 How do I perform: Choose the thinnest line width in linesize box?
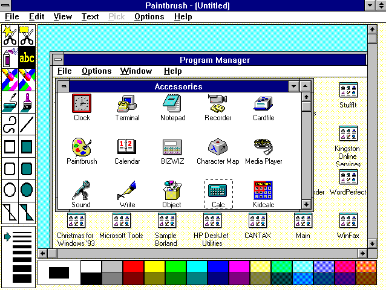tap(22, 233)
